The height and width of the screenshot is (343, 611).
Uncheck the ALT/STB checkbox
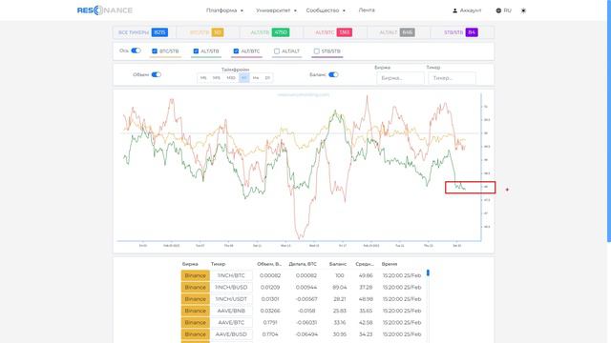tap(196, 50)
